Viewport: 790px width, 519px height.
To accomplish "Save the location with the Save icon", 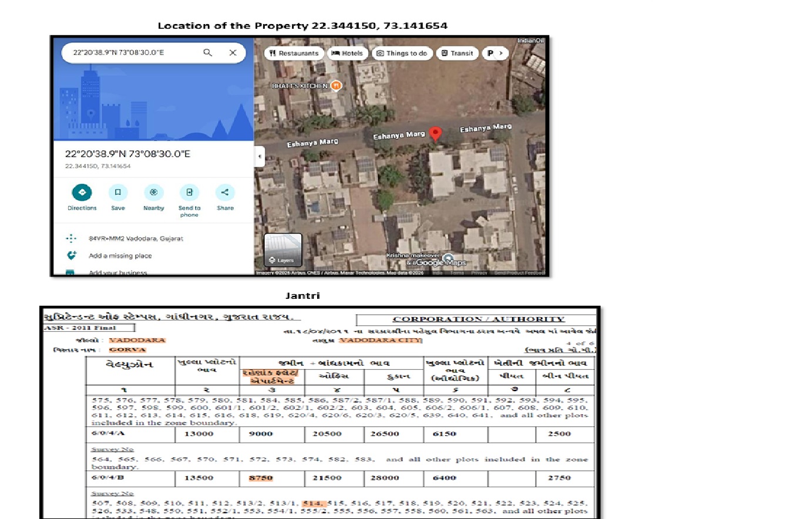I will (x=118, y=193).
